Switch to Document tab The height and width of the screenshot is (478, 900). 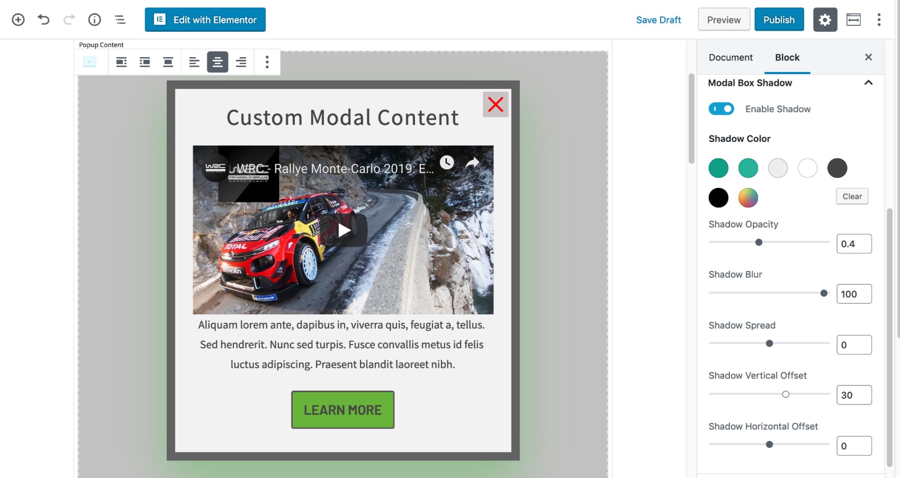point(731,57)
